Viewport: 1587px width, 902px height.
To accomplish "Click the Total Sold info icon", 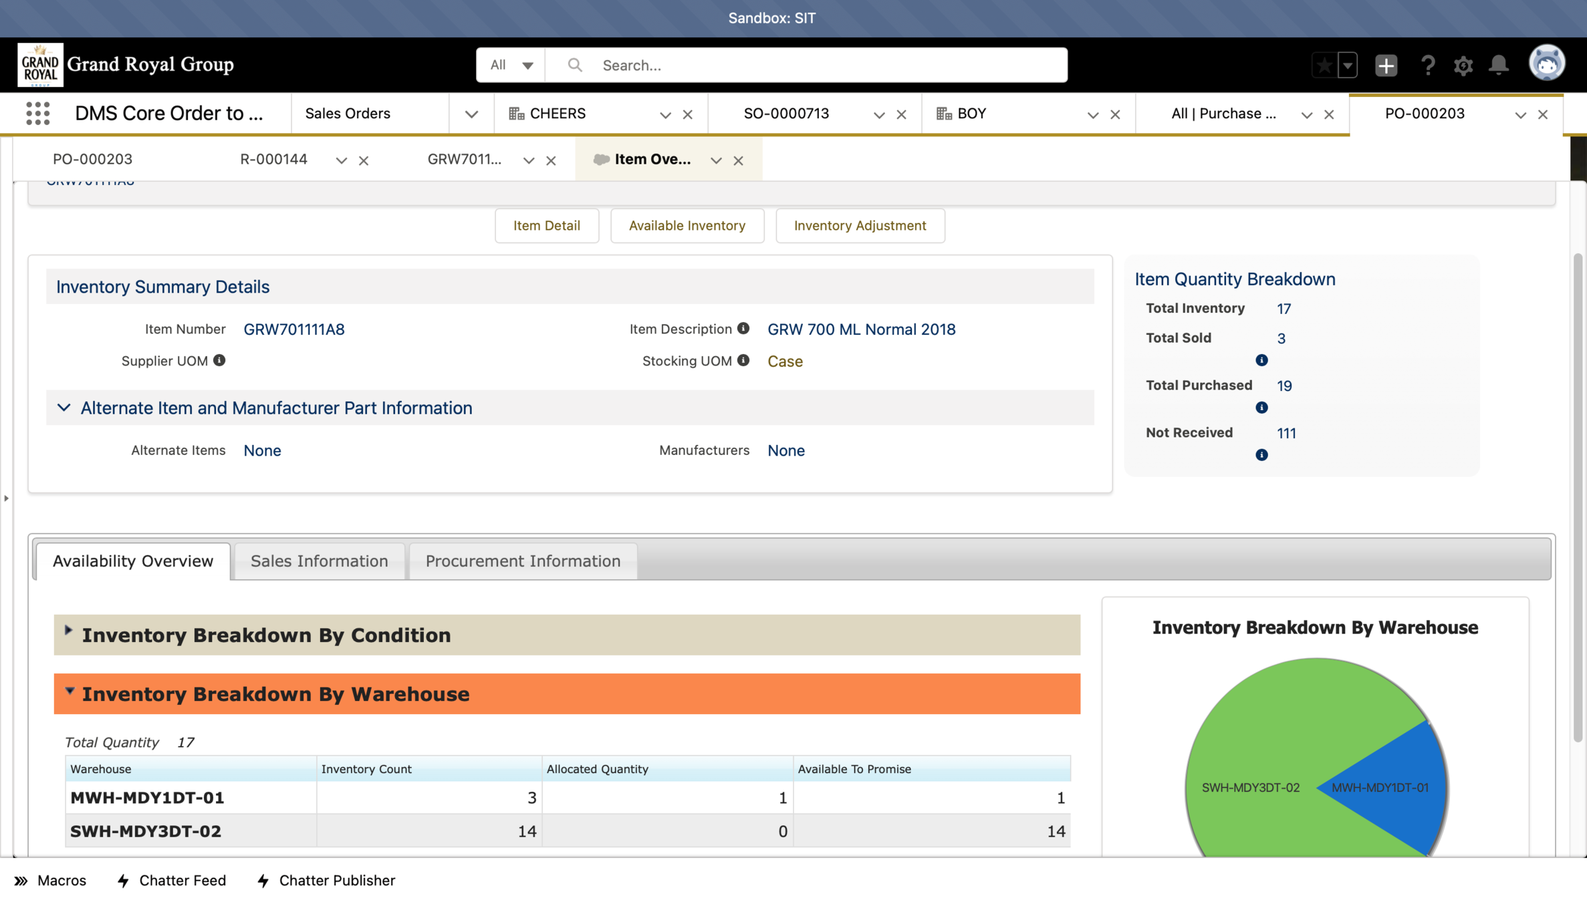I will pos(1261,360).
